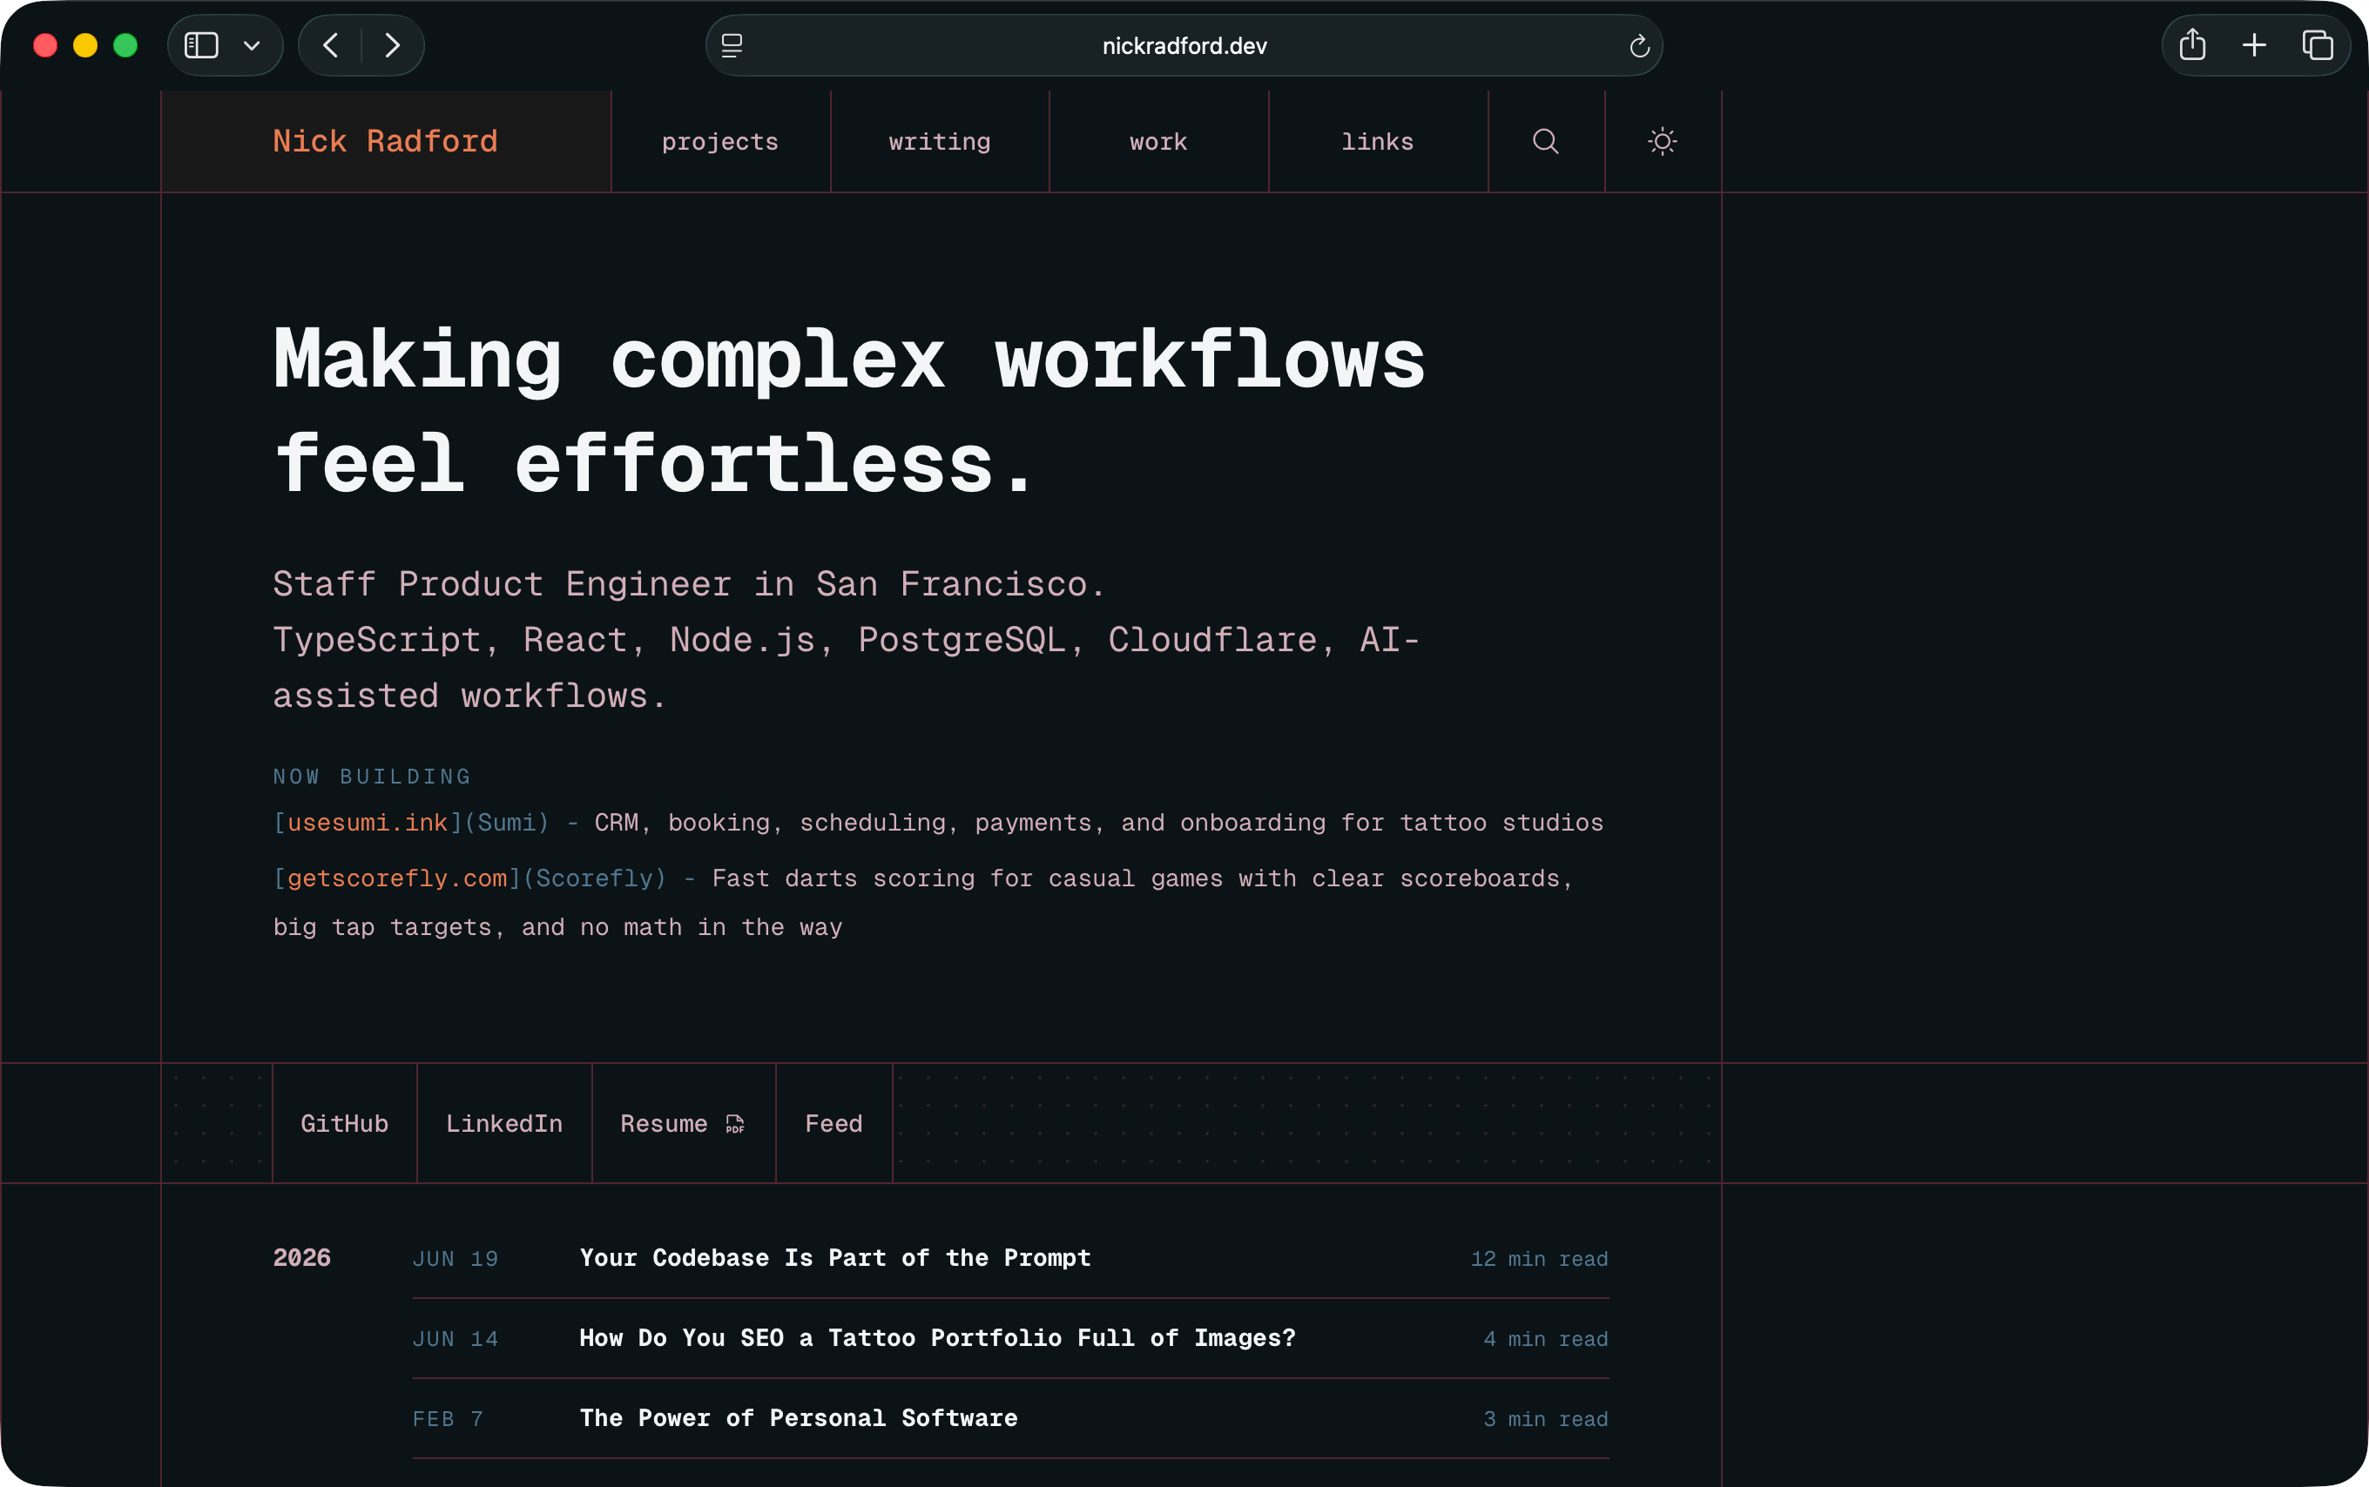Minimize the window with the yellow button
The width and height of the screenshot is (2369, 1487).
(85, 45)
